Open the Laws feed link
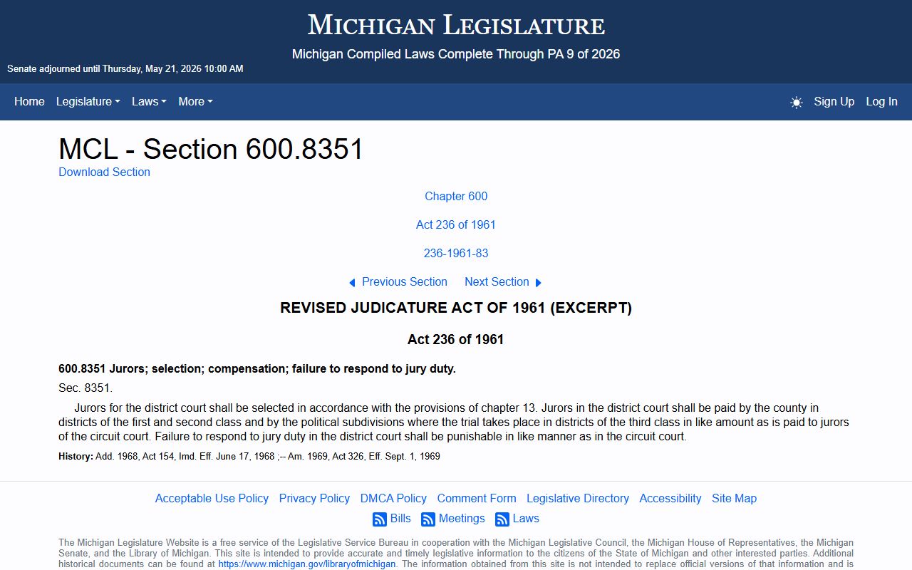This screenshot has height=570, width=912. 526,518
